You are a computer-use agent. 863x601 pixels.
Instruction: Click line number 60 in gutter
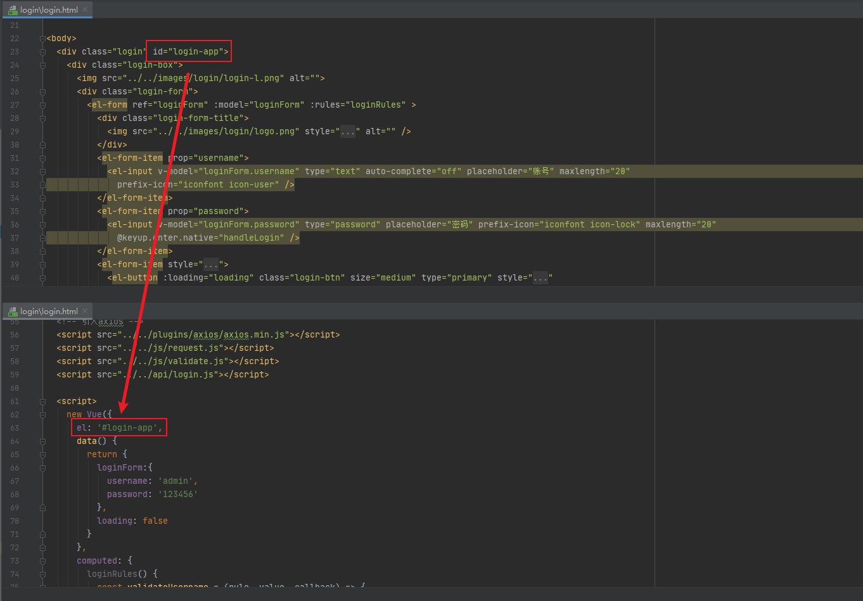(15, 388)
